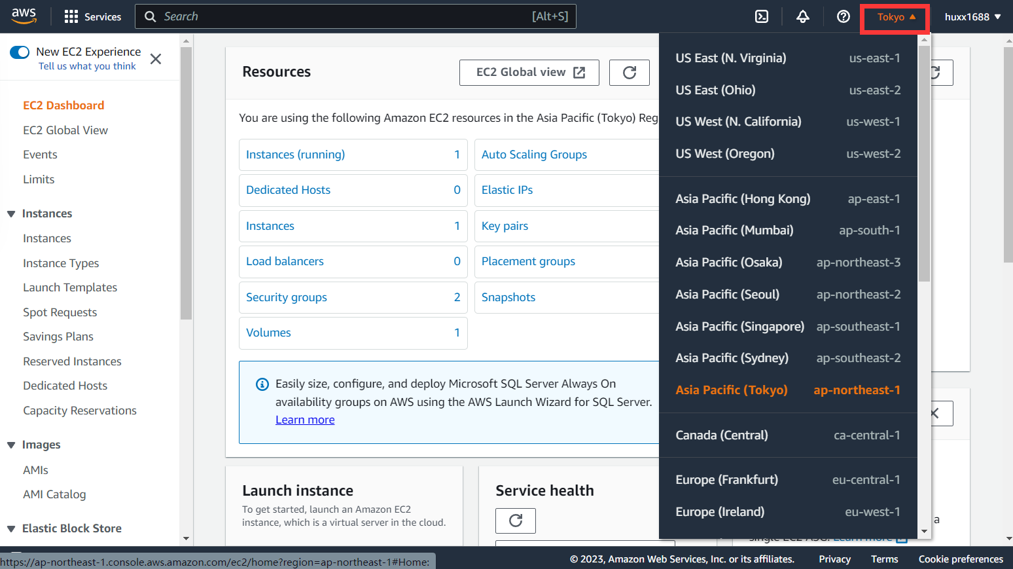Open the help question mark icon
Viewport: 1013px width, 569px height.
coord(844,16)
